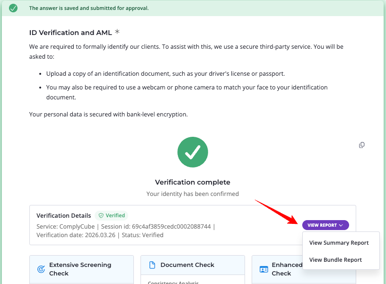Click the shield icon in the Verified badge
386x284 pixels.
(101, 215)
